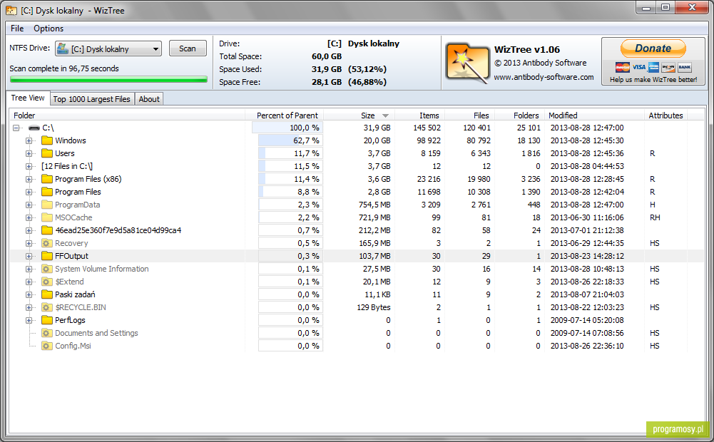Click size value 754,5 MB
Screen dimensions: 714x442
coord(374,205)
